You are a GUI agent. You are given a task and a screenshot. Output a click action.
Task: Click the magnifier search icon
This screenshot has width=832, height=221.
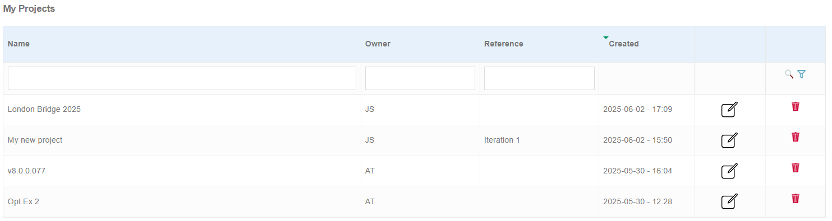pyautogui.click(x=789, y=74)
